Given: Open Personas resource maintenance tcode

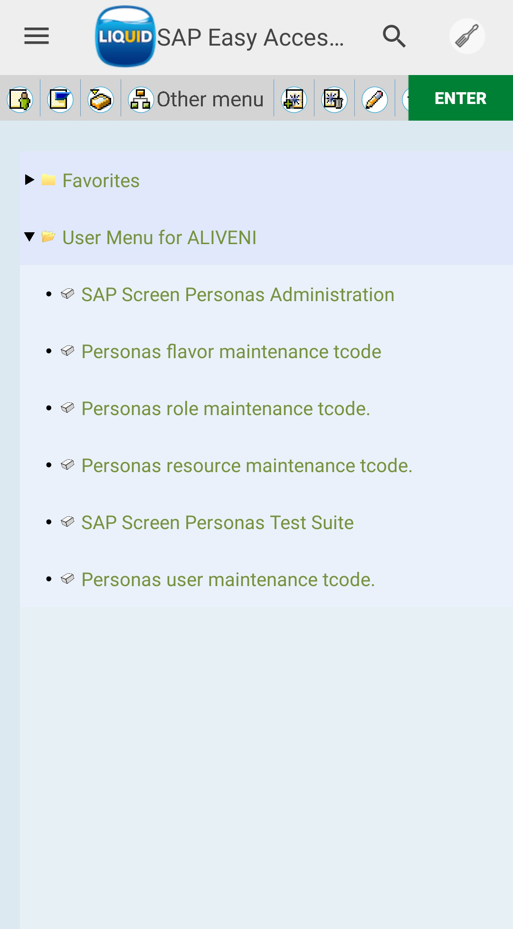Looking at the screenshot, I should [247, 466].
